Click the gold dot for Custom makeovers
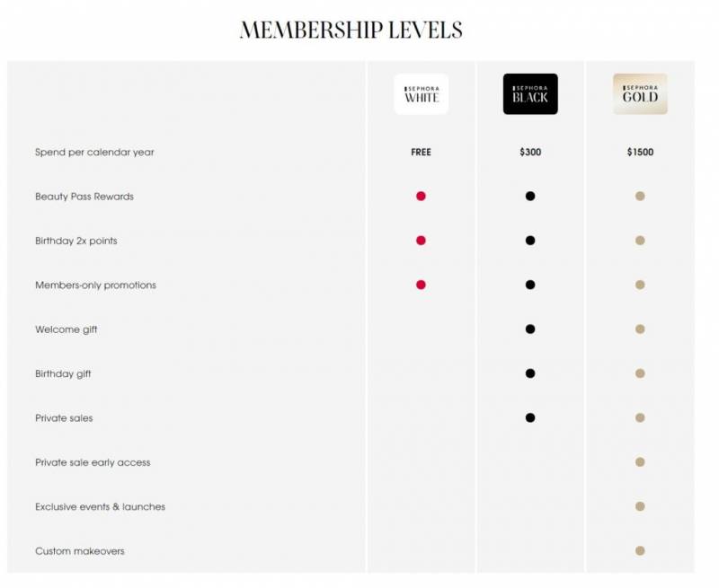 tap(640, 550)
